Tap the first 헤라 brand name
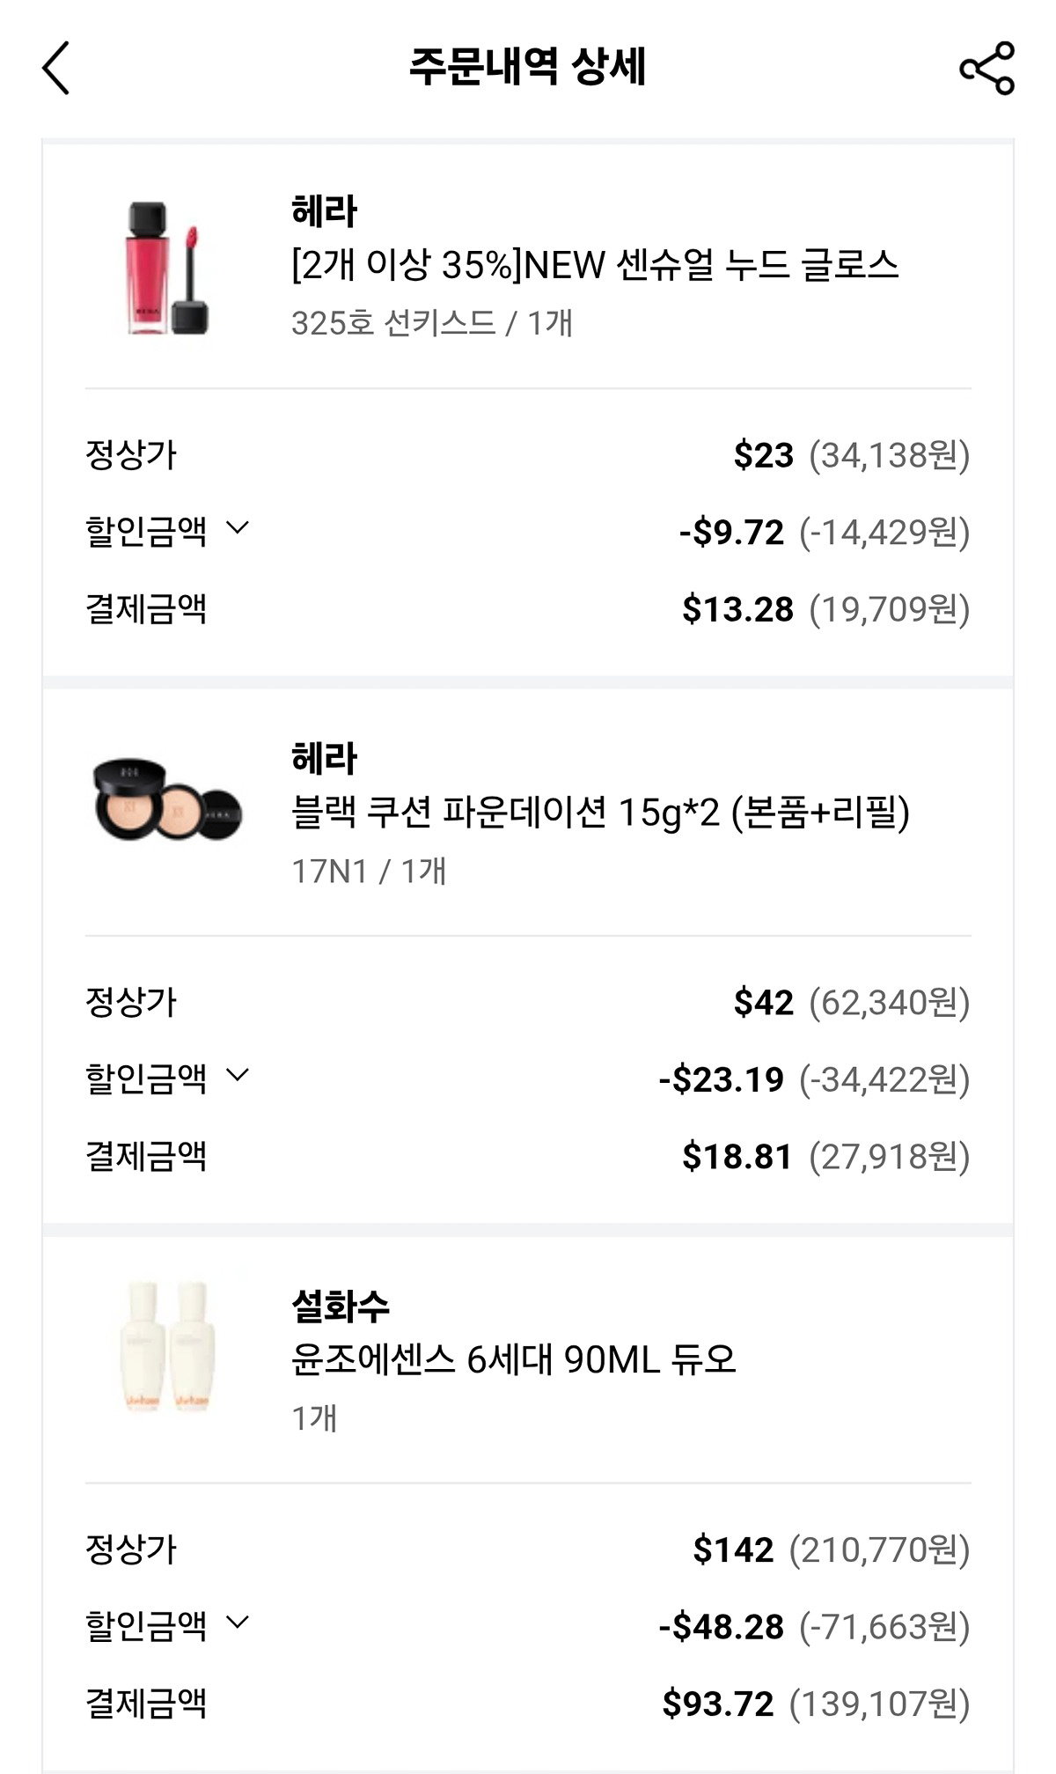This screenshot has height=1774, width=1056. pos(324,211)
